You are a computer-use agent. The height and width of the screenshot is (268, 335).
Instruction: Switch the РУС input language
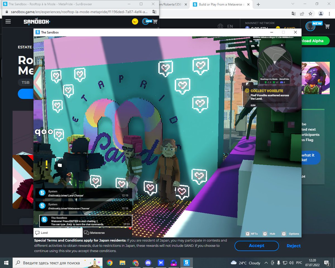click(299, 263)
